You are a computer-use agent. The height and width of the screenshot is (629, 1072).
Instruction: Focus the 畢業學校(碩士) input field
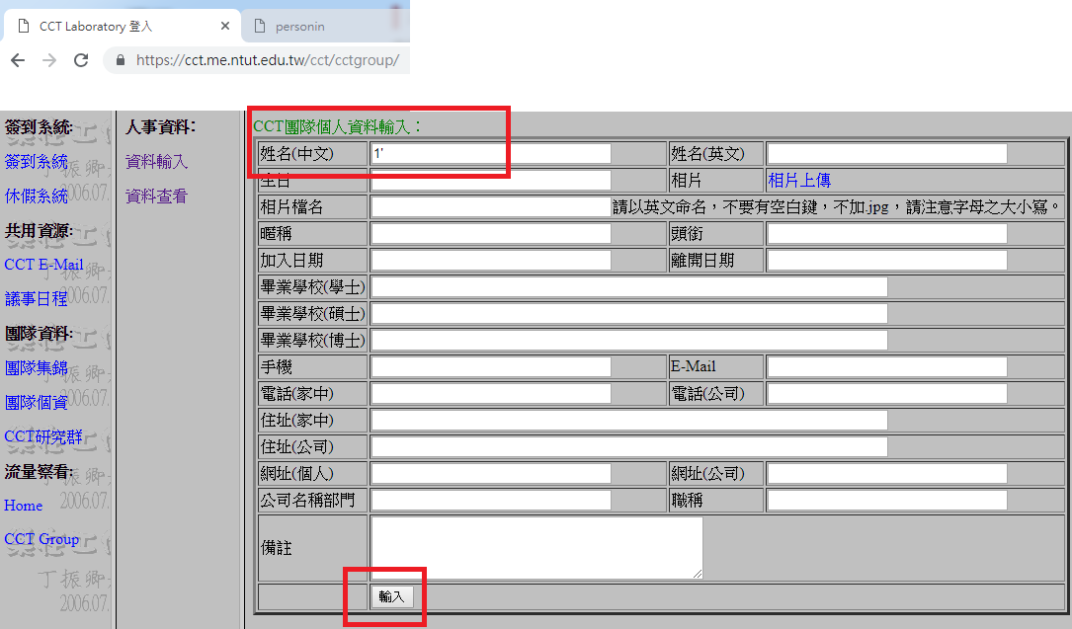pos(629,313)
